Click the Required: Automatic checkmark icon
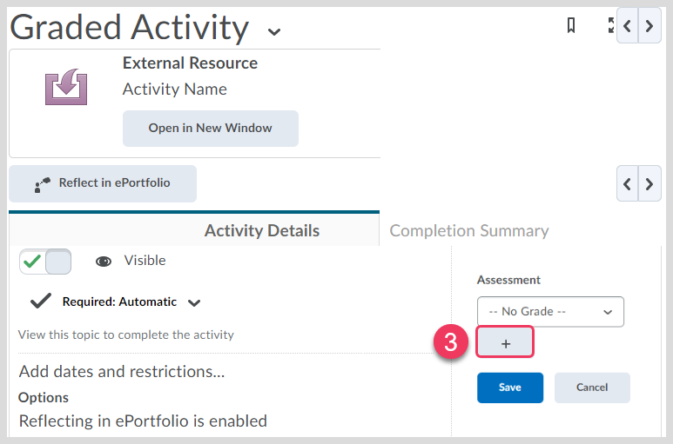 pyautogui.click(x=40, y=302)
